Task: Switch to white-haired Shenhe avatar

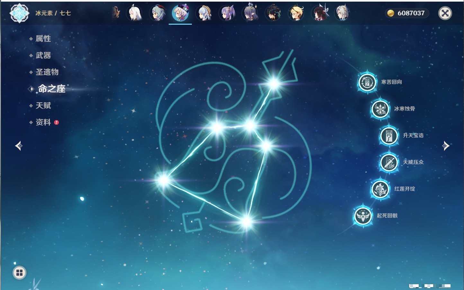Action: pyautogui.click(x=135, y=13)
